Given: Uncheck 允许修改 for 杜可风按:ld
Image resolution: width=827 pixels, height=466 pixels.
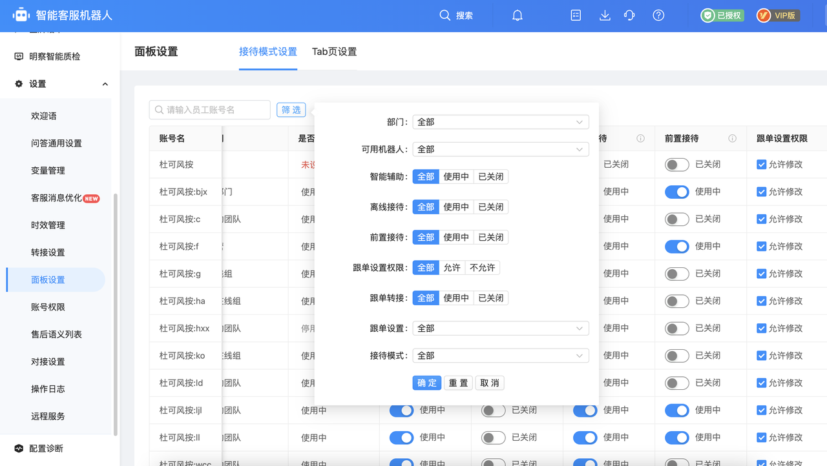Looking at the screenshot, I should point(761,383).
